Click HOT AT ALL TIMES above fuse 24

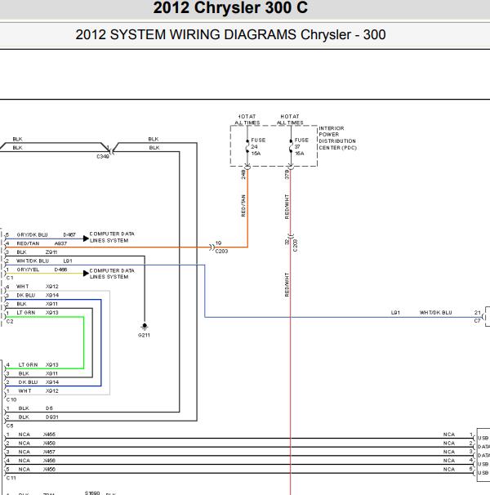tap(247, 119)
